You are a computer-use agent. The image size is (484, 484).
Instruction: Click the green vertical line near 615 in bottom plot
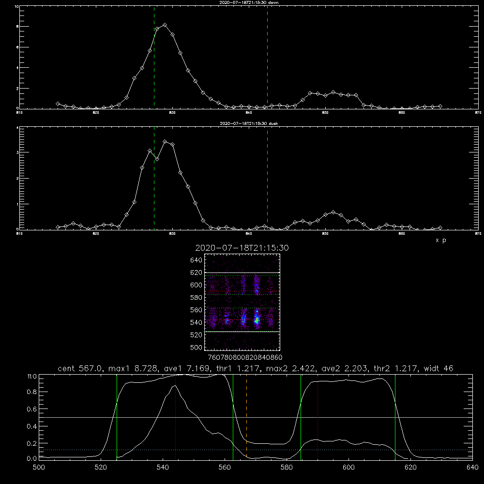coord(395,417)
